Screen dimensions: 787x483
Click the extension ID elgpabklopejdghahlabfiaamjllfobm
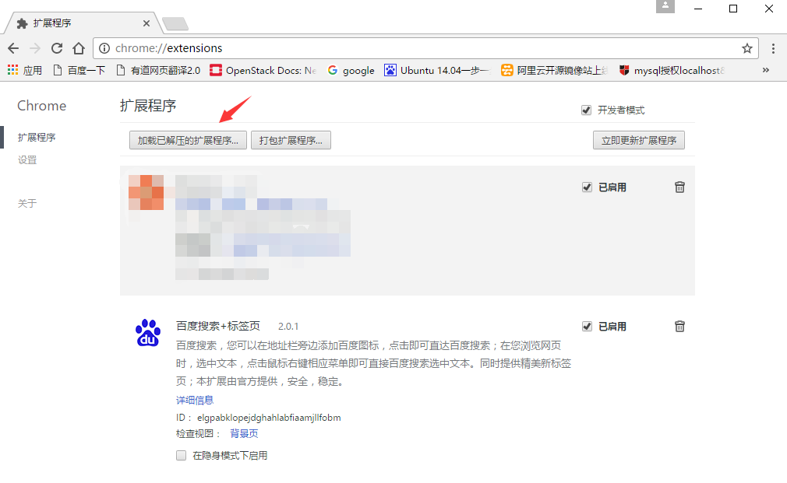(269, 418)
